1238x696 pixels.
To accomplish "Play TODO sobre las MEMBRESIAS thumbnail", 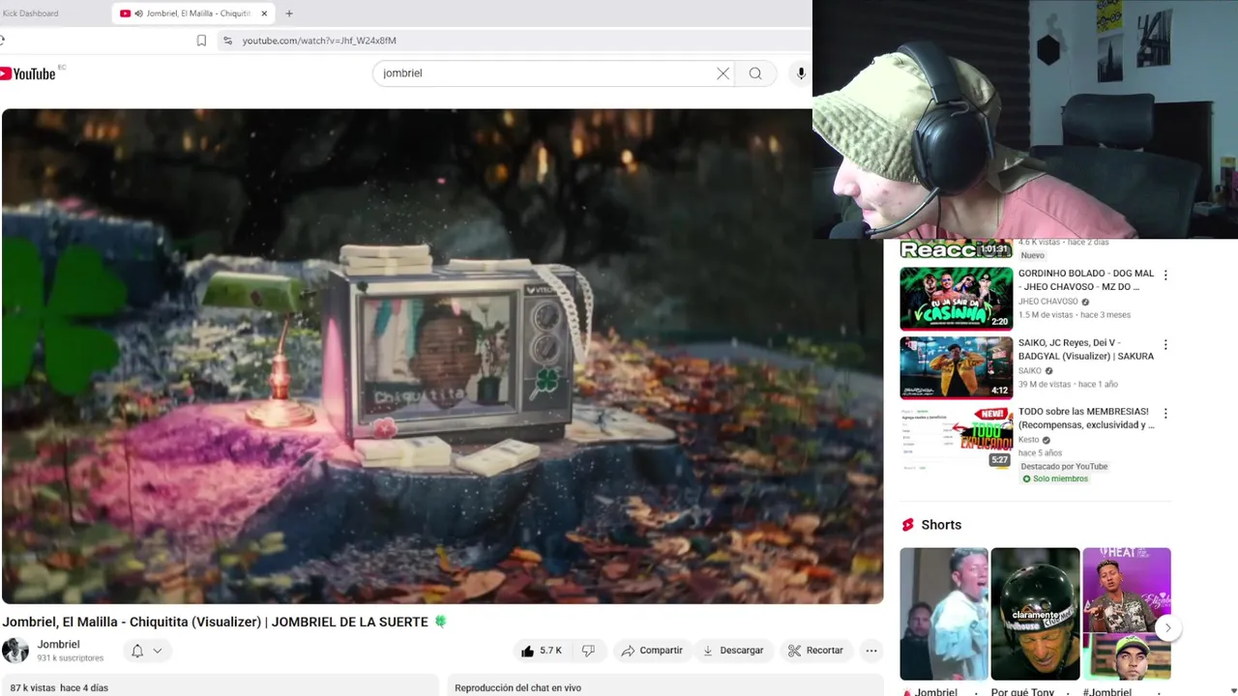I will pos(957,436).
